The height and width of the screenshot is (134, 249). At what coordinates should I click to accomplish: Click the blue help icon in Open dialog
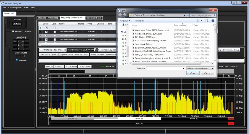pyautogui.click(x=213, y=21)
